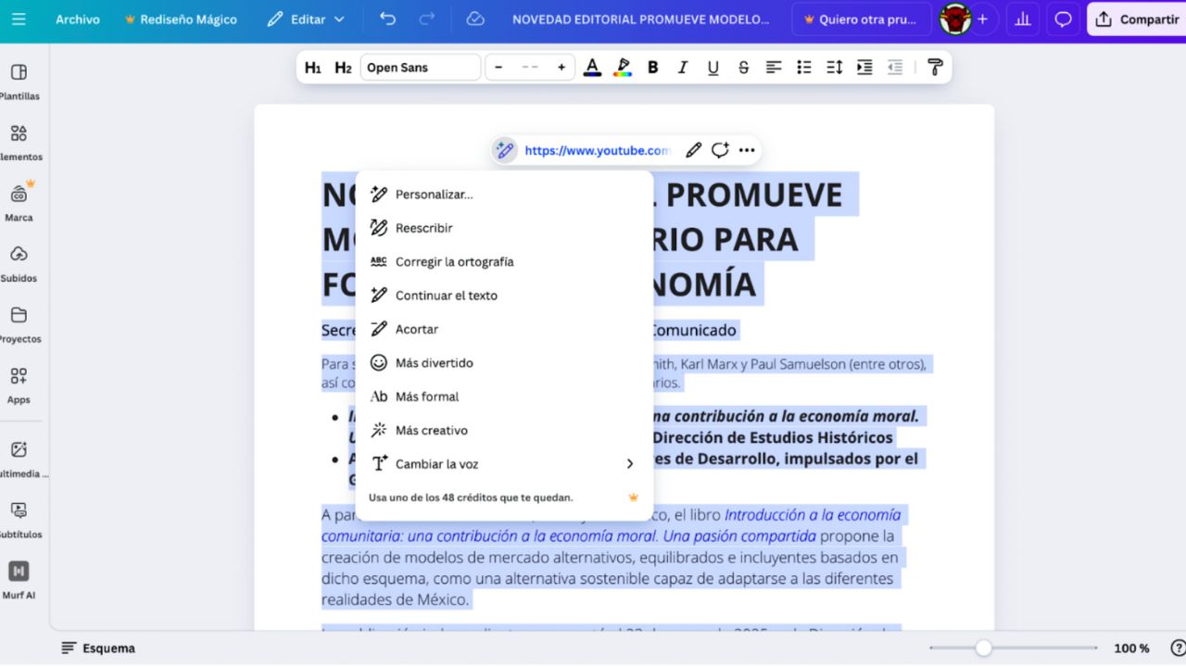
Task: Toggle strikethrough formatting
Action: point(743,68)
